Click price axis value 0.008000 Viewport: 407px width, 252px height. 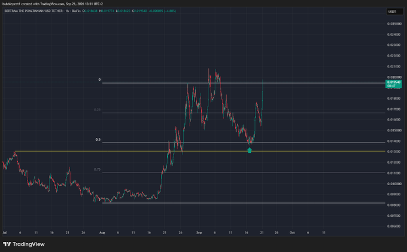click(394, 205)
